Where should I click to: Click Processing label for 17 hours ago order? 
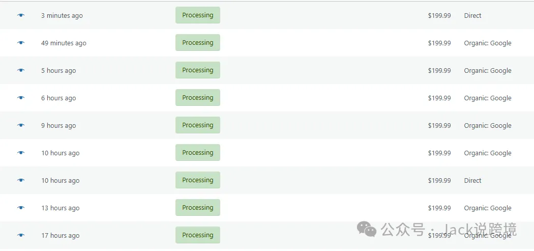198,235
